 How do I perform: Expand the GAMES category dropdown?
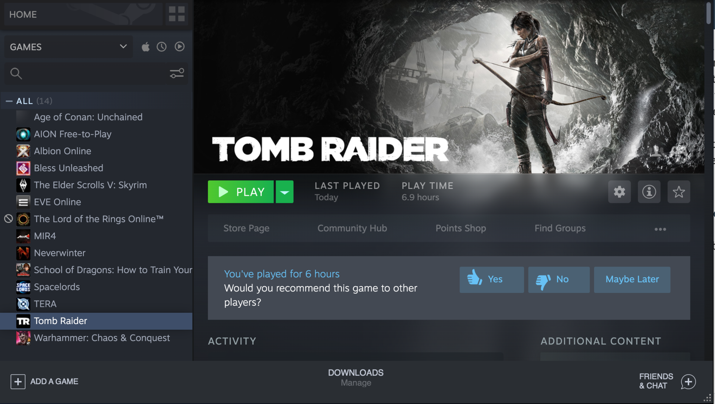click(x=69, y=47)
